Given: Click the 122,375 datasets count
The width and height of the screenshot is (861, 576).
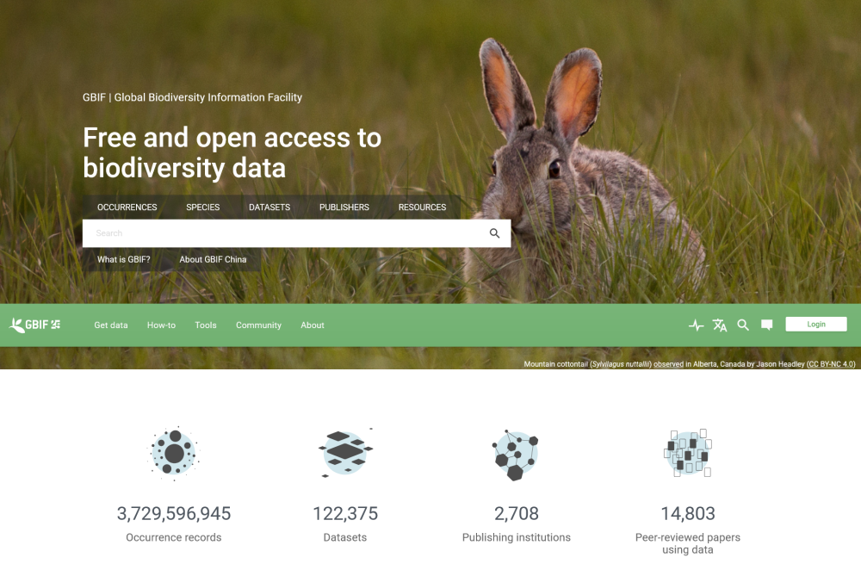Looking at the screenshot, I should [x=345, y=513].
